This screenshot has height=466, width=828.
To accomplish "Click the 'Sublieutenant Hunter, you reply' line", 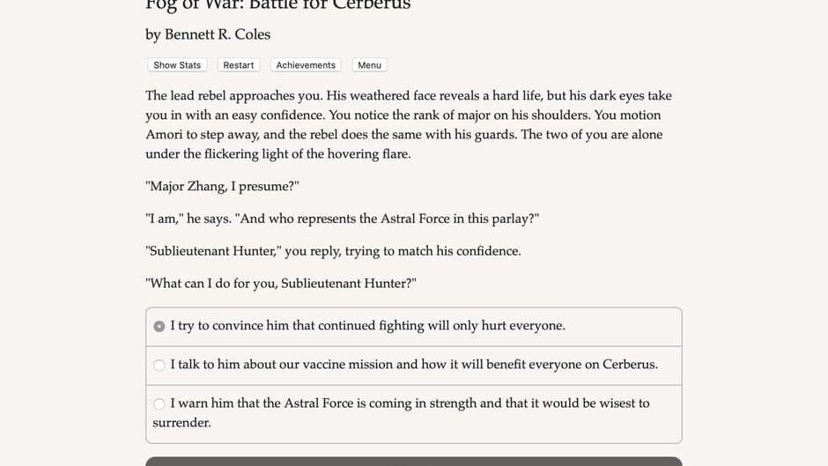I will pyautogui.click(x=333, y=251).
